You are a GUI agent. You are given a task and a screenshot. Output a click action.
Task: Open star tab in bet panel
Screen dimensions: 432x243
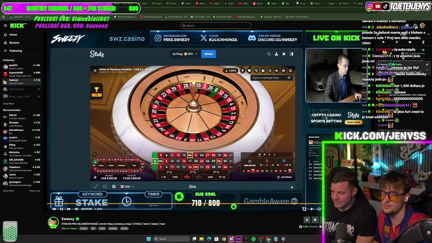(269, 155)
